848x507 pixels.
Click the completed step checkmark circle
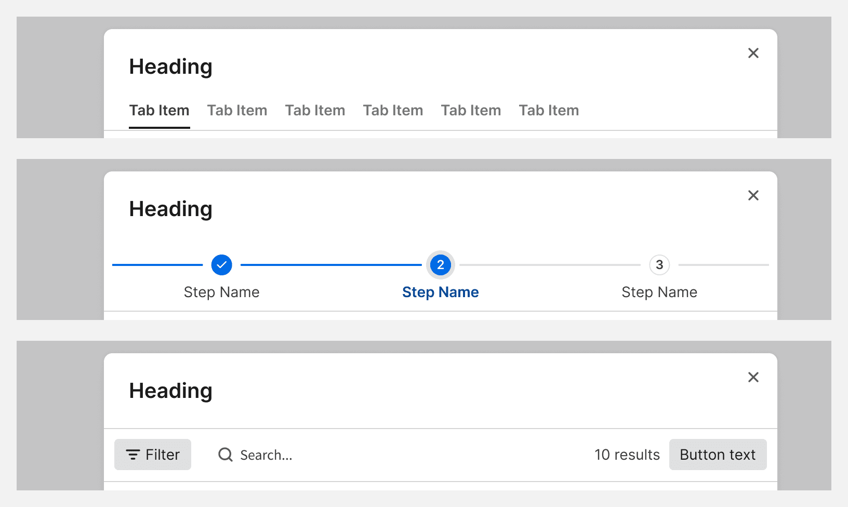[221, 265]
